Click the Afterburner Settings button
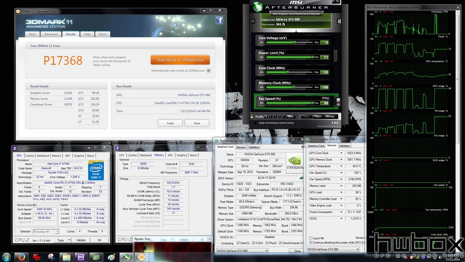The width and height of the screenshot is (465, 262). click(329, 116)
